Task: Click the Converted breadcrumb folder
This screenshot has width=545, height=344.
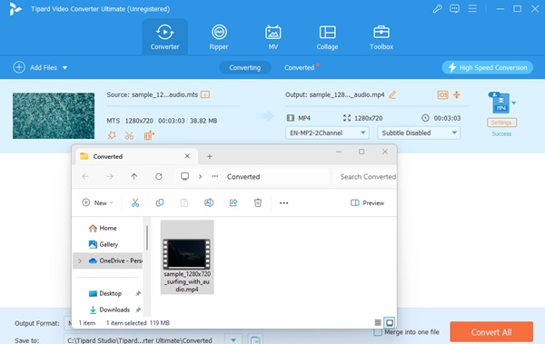Action: tap(243, 176)
